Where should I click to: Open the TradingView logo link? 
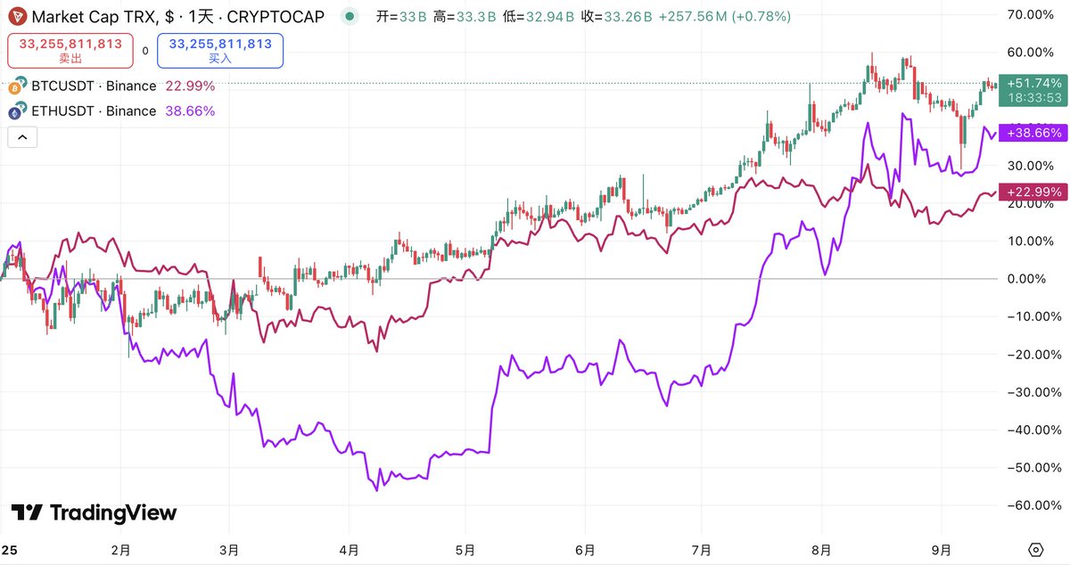click(94, 512)
